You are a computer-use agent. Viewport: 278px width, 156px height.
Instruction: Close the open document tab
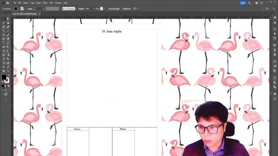point(40,14)
